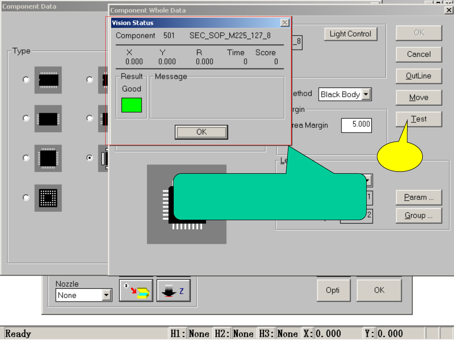The width and height of the screenshot is (454, 340).
Task: Click the green Result indicator swatch
Action: pyautogui.click(x=131, y=105)
